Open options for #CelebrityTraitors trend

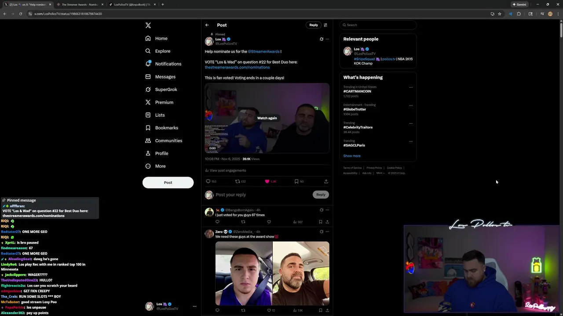(x=411, y=123)
